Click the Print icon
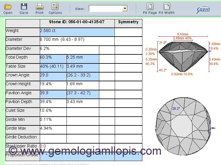The width and height of the screenshot is (221, 165). (x=39, y=6)
